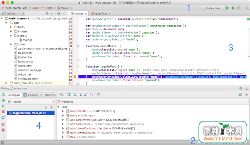Screen dimensions: 250x145
Task: Expand the node_modules folder
Action: tap(6, 83)
